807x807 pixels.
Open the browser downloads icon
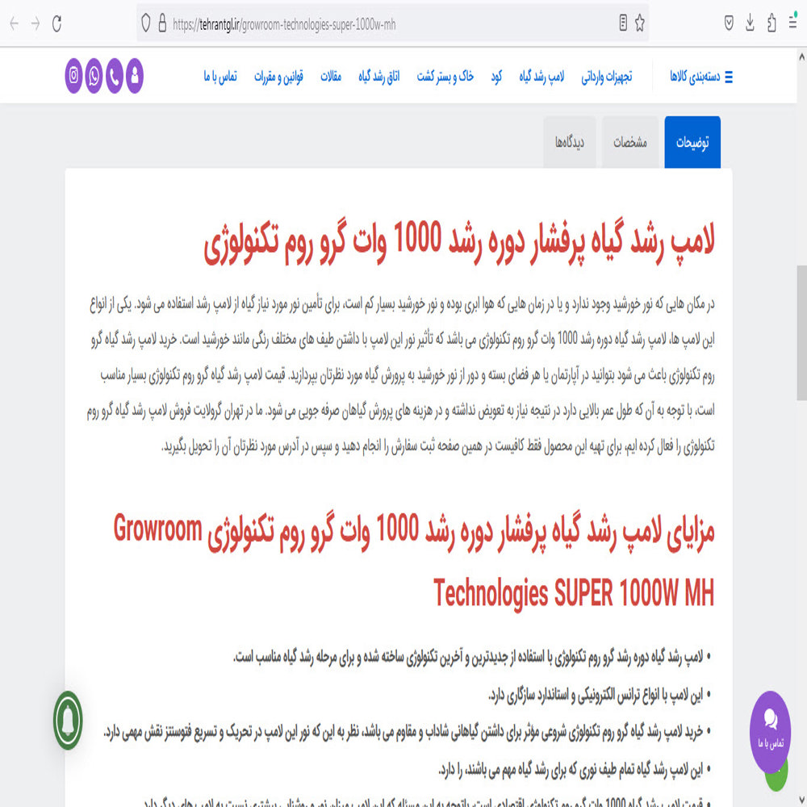[750, 23]
